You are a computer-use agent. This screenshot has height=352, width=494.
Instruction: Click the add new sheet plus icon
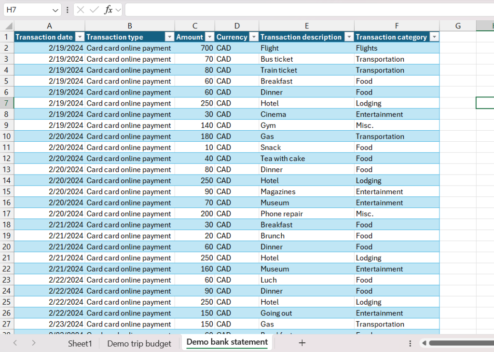click(302, 343)
